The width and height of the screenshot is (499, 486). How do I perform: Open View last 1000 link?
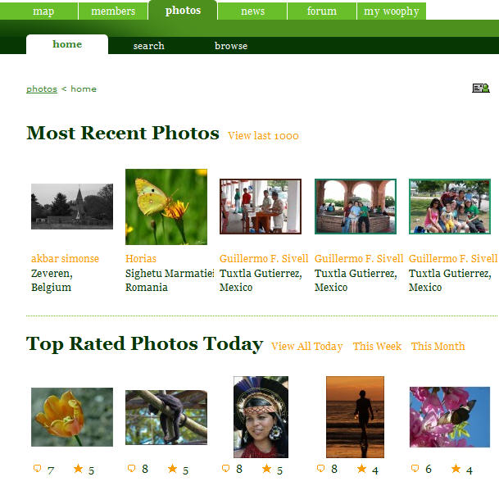[263, 136]
